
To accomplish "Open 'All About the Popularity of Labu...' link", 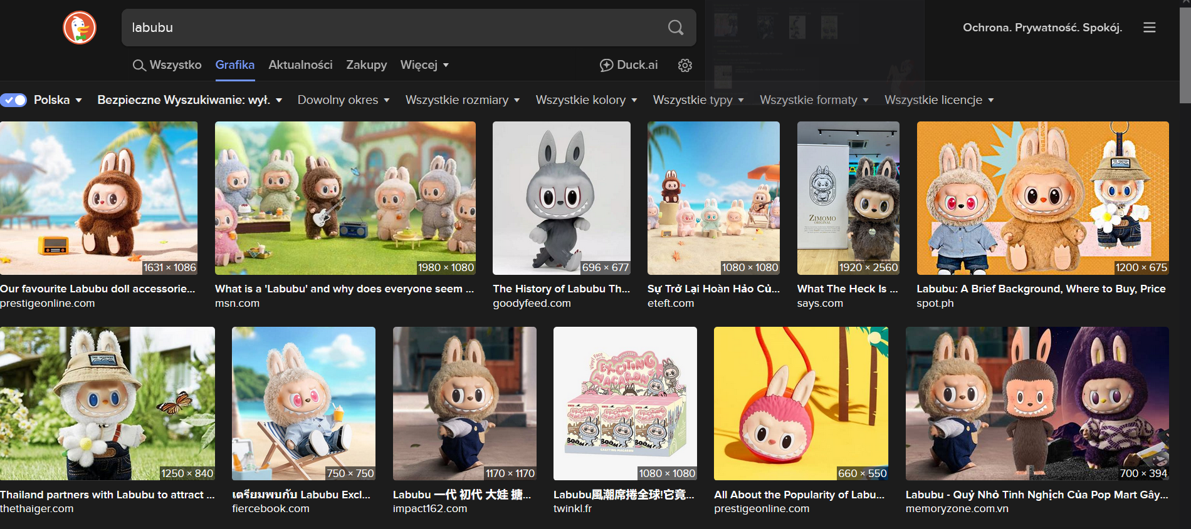I will click(x=799, y=495).
